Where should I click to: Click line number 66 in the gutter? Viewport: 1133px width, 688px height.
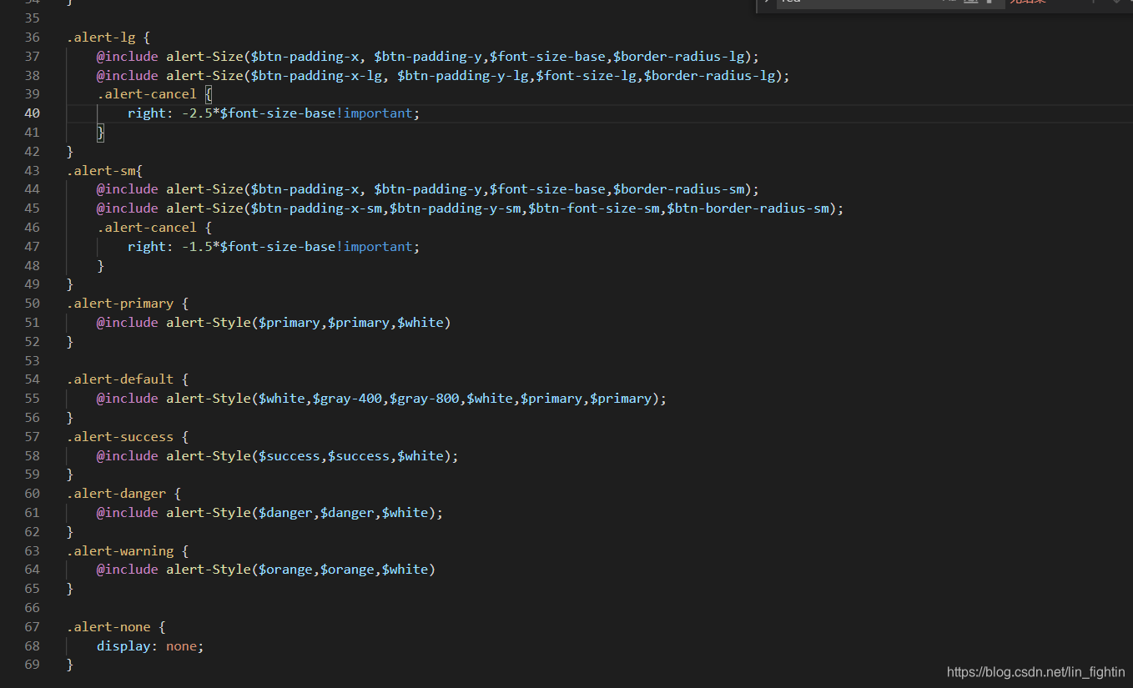(32, 608)
